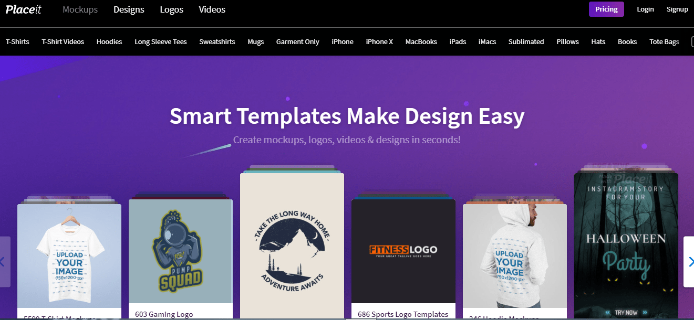Click the carousel previous arrow
694x320 pixels.
click(x=4, y=261)
